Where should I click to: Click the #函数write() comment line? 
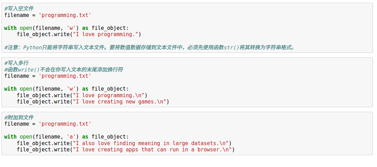point(63,70)
